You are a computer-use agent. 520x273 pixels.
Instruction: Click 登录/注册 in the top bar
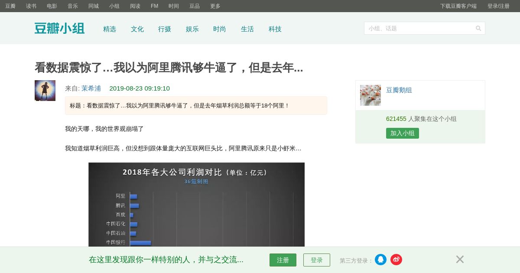pyautogui.click(x=498, y=6)
